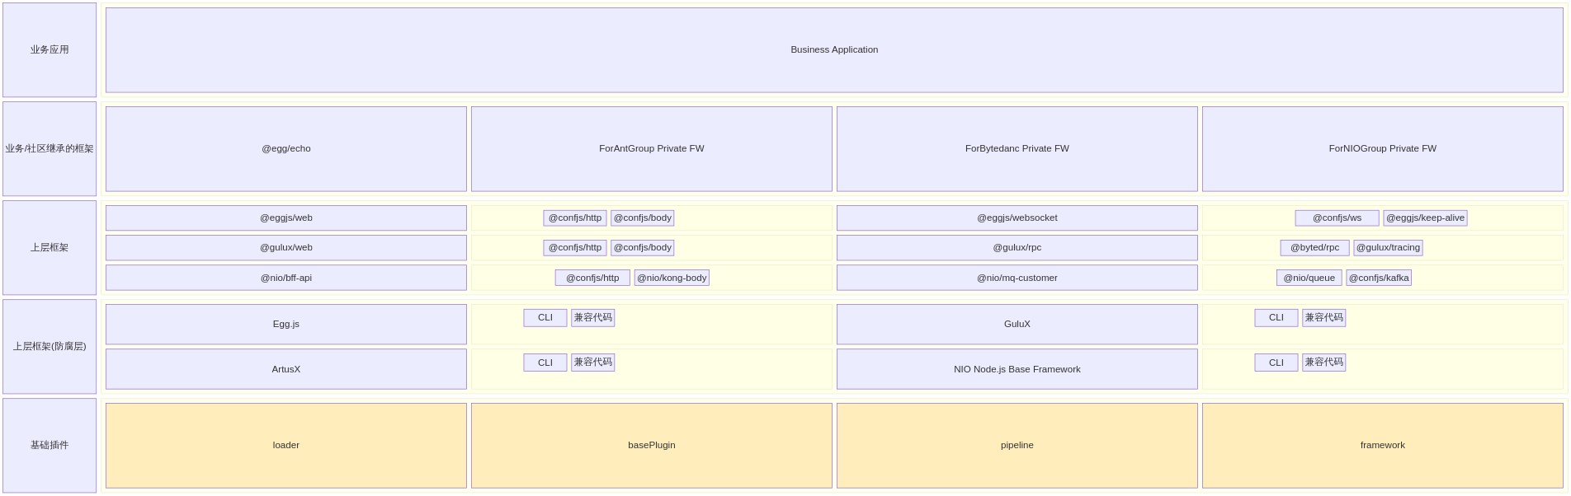Select the @egg/echo framework box
Viewport: 1571px width, 496px height.
point(286,149)
